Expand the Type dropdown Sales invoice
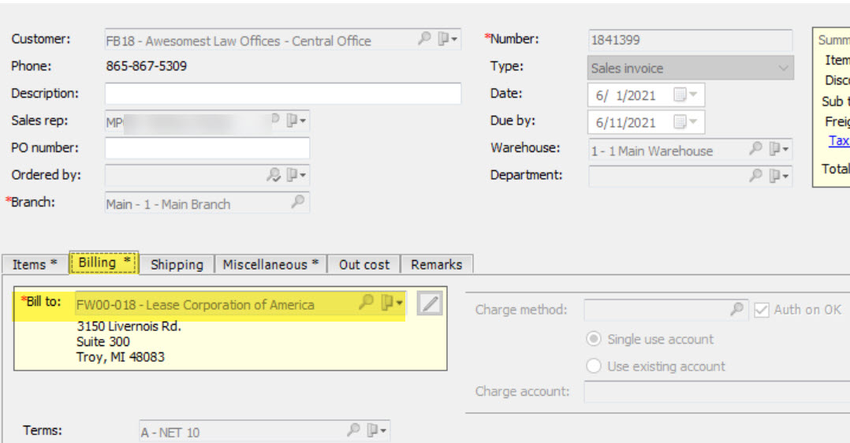Screen dimensions: 850x443 pyautogui.click(x=783, y=68)
